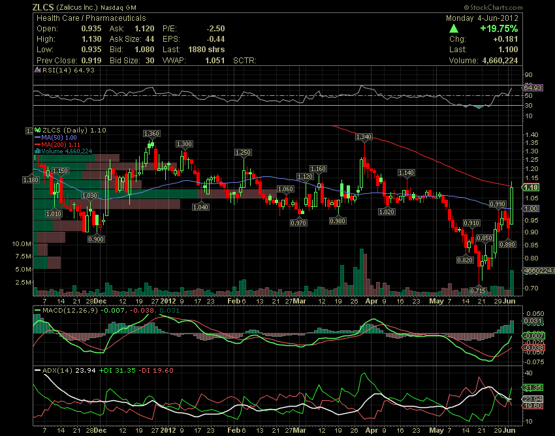Click the 1.00 MA(50) tag on right axis
Image resolution: width=555 pixels, height=436 pixels.
pos(531,208)
